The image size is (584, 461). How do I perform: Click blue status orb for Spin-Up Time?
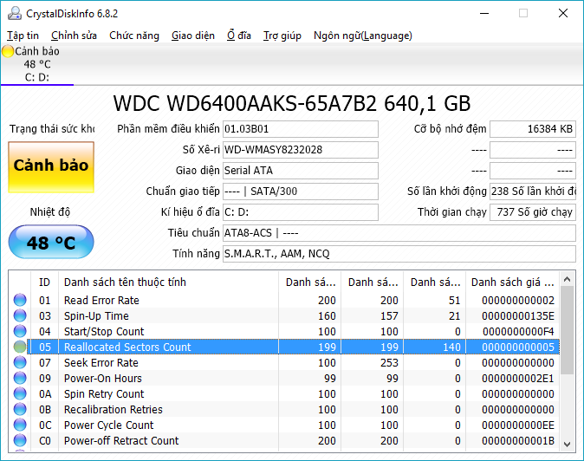20,315
